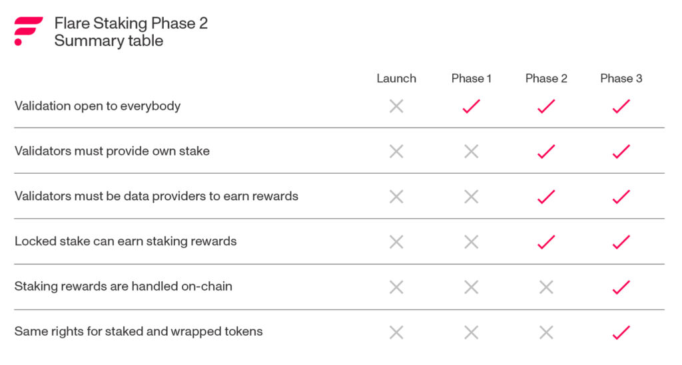Click the Phase 3 checkmark for data providers row

(x=621, y=197)
